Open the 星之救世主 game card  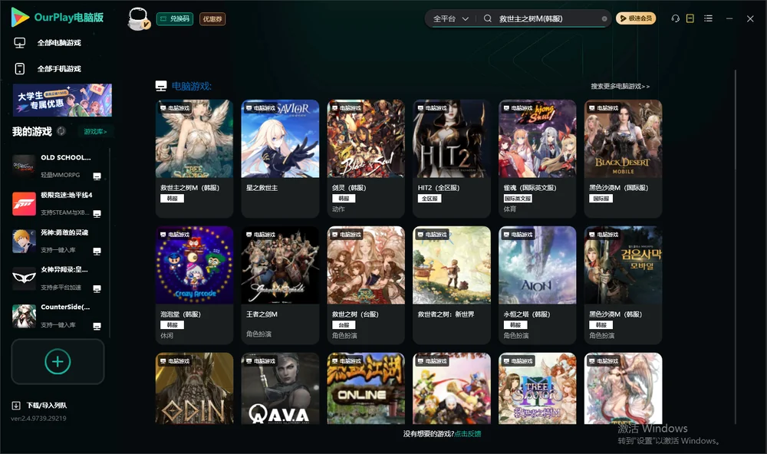(280, 159)
